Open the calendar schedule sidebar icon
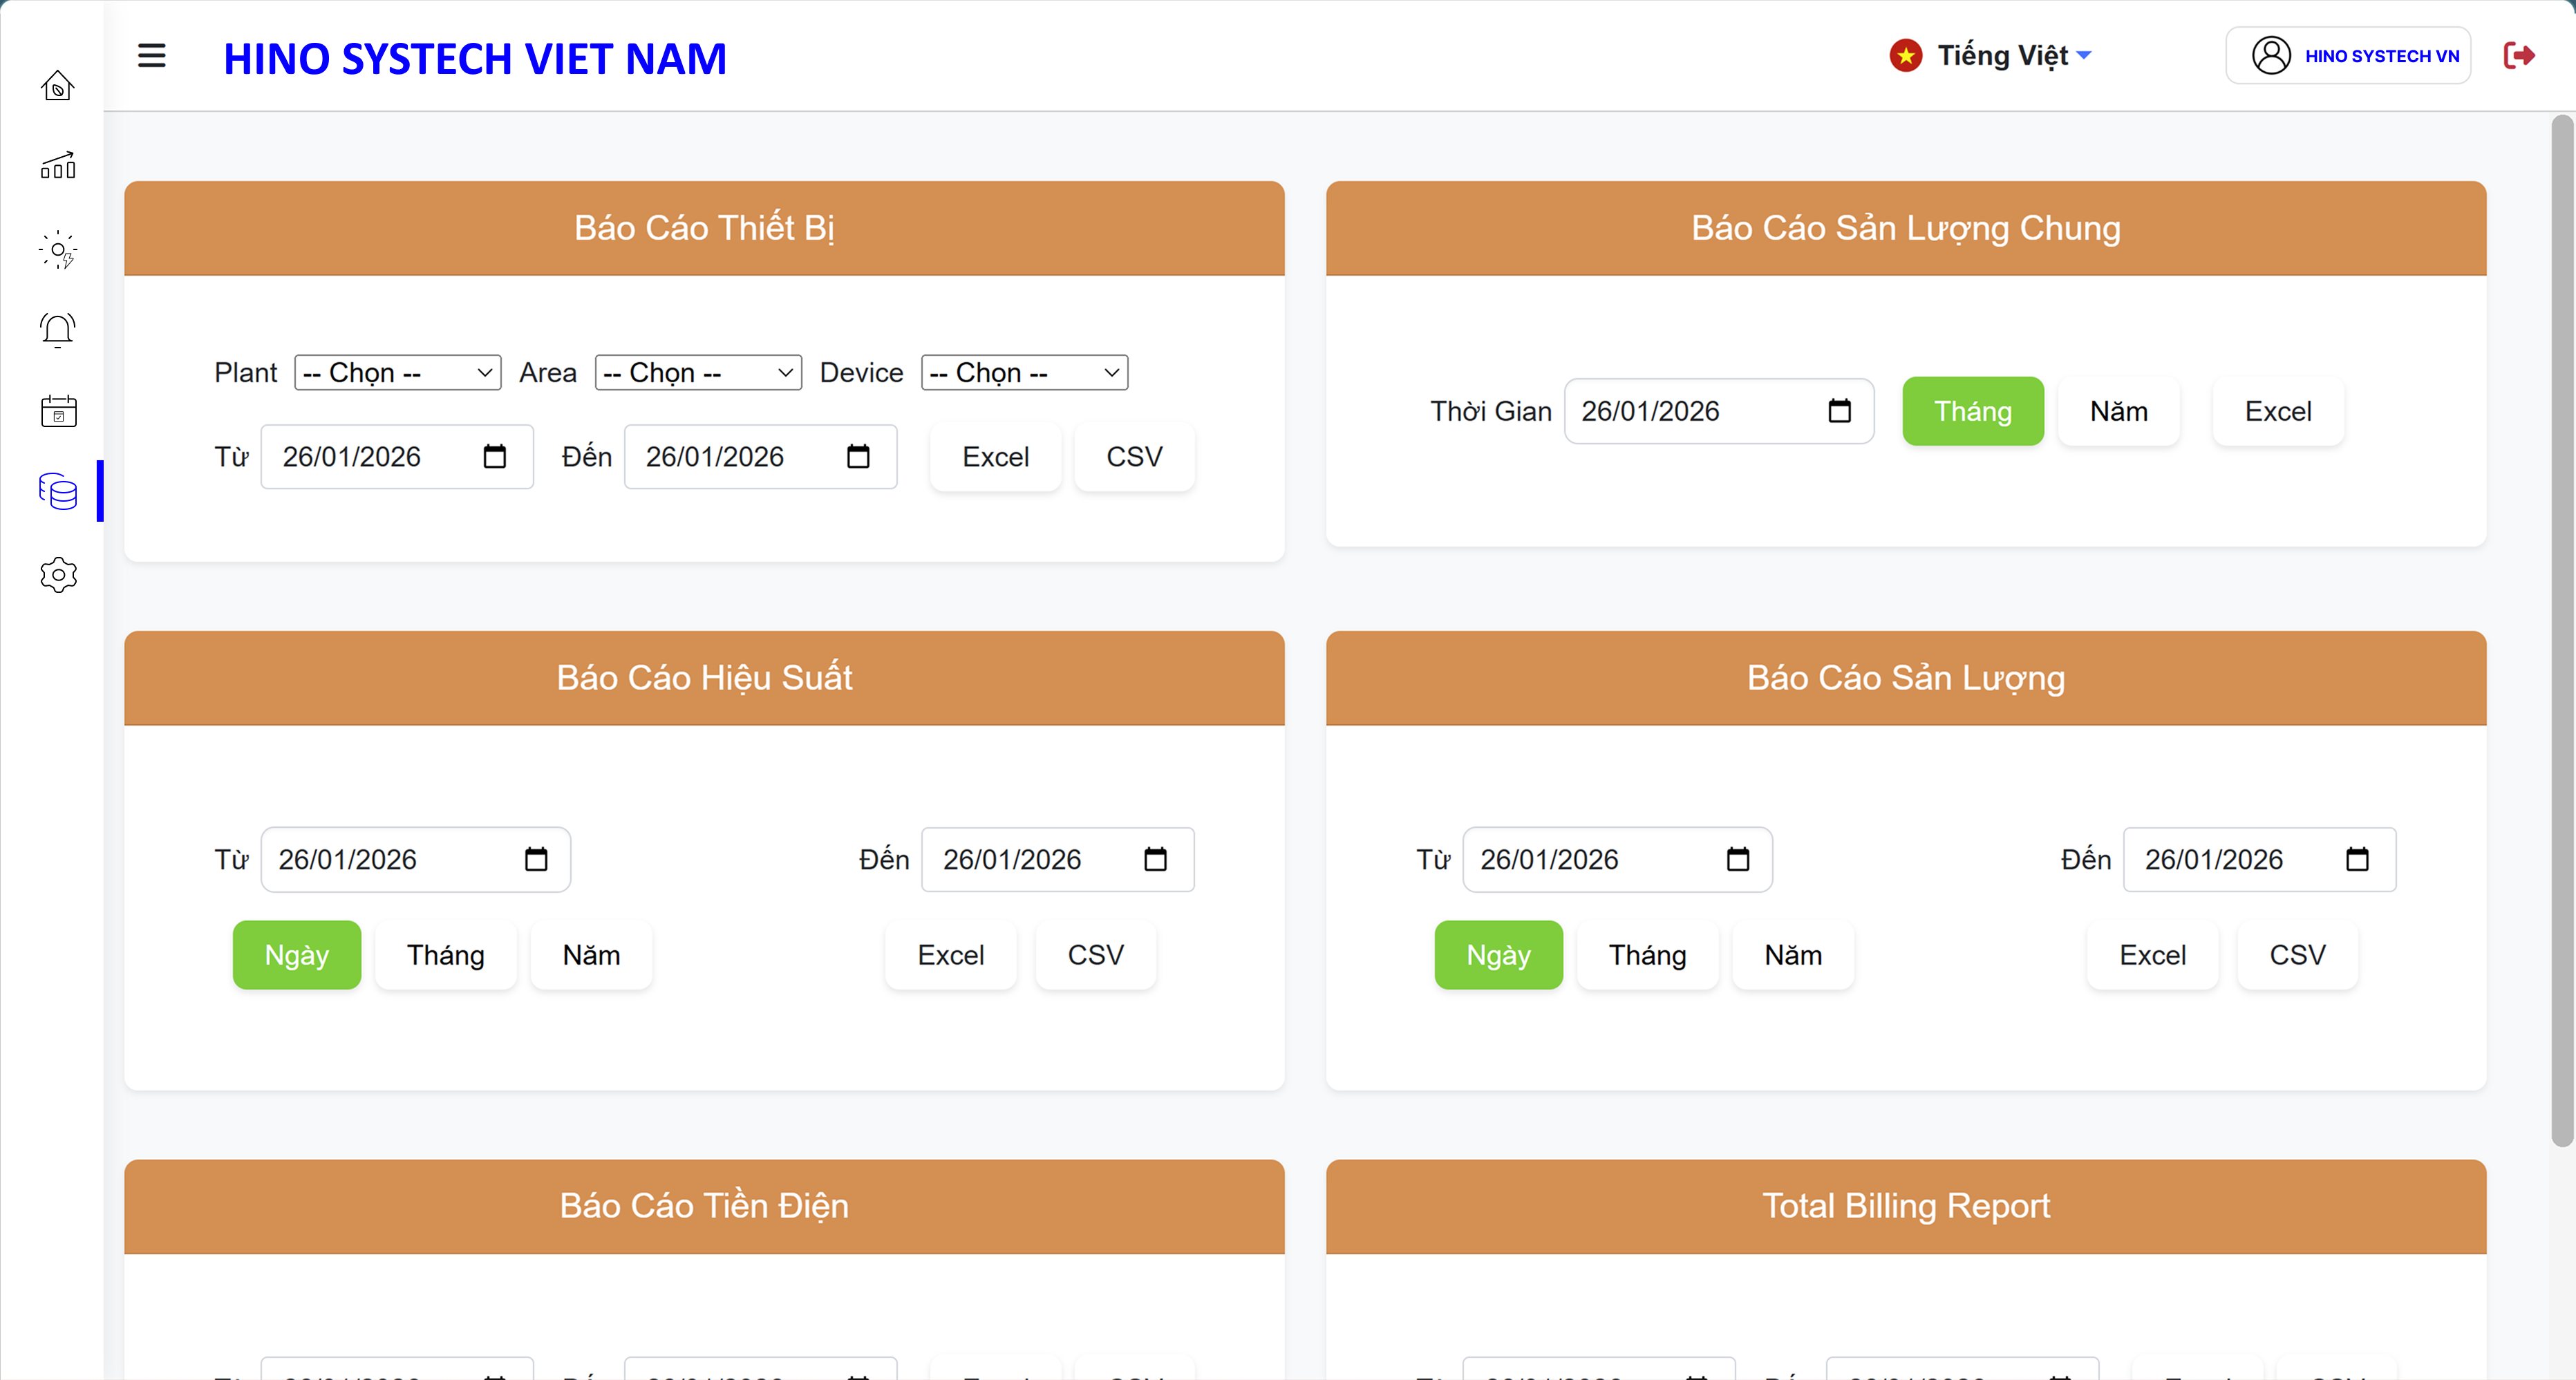The height and width of the screenshot is (1380, 2576). pyautogui.click(x=58, y=411)
